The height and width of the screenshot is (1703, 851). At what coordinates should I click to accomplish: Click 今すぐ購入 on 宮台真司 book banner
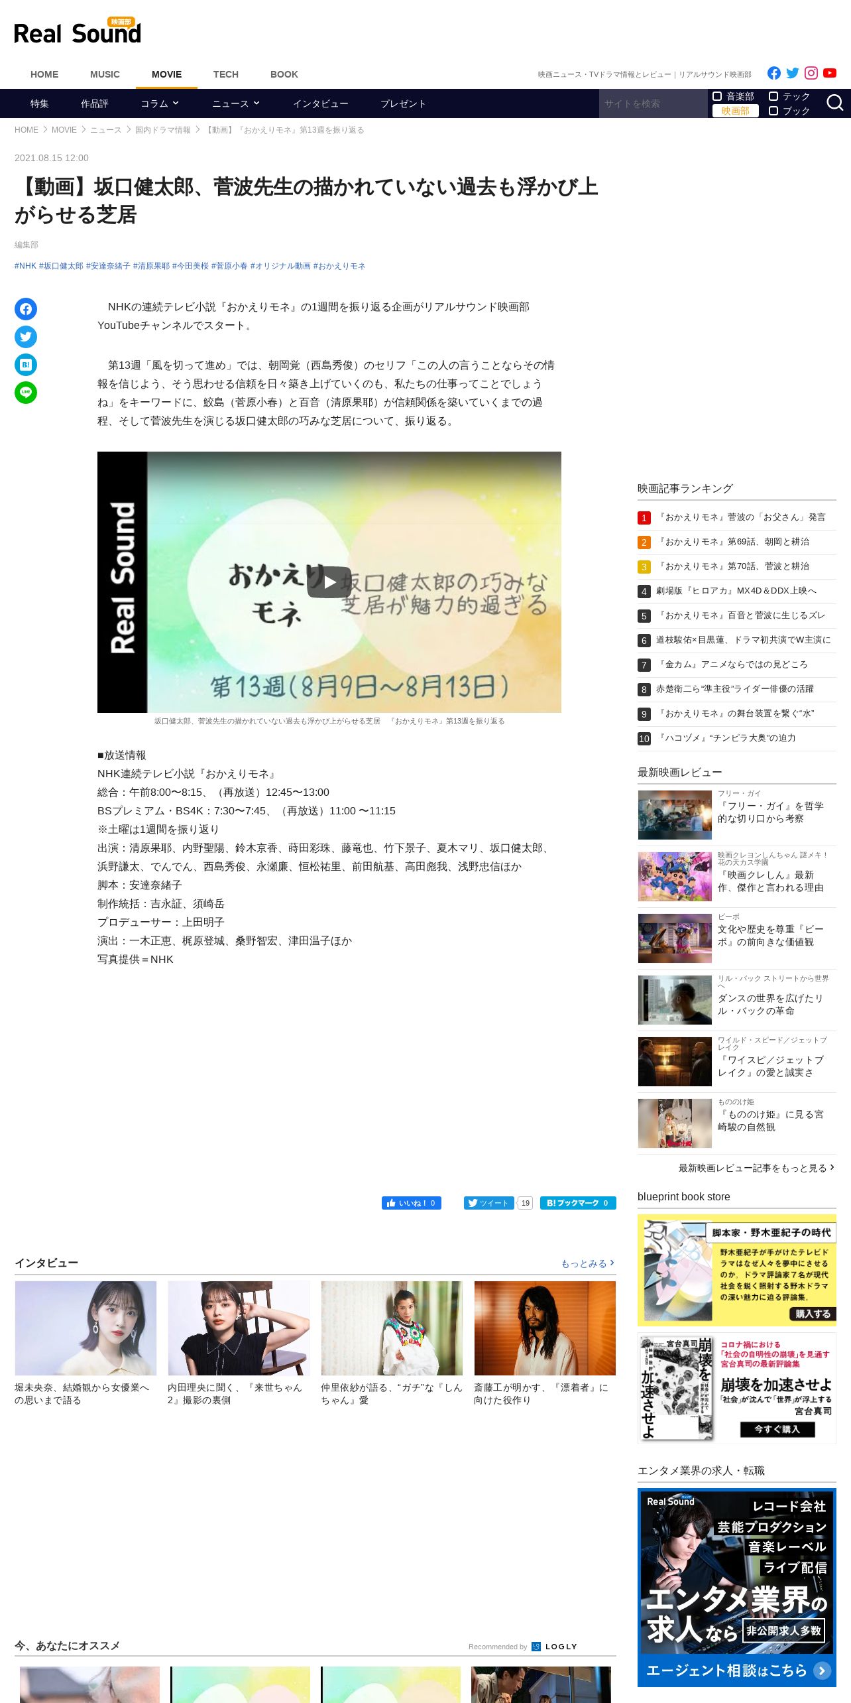(777, 1429)
